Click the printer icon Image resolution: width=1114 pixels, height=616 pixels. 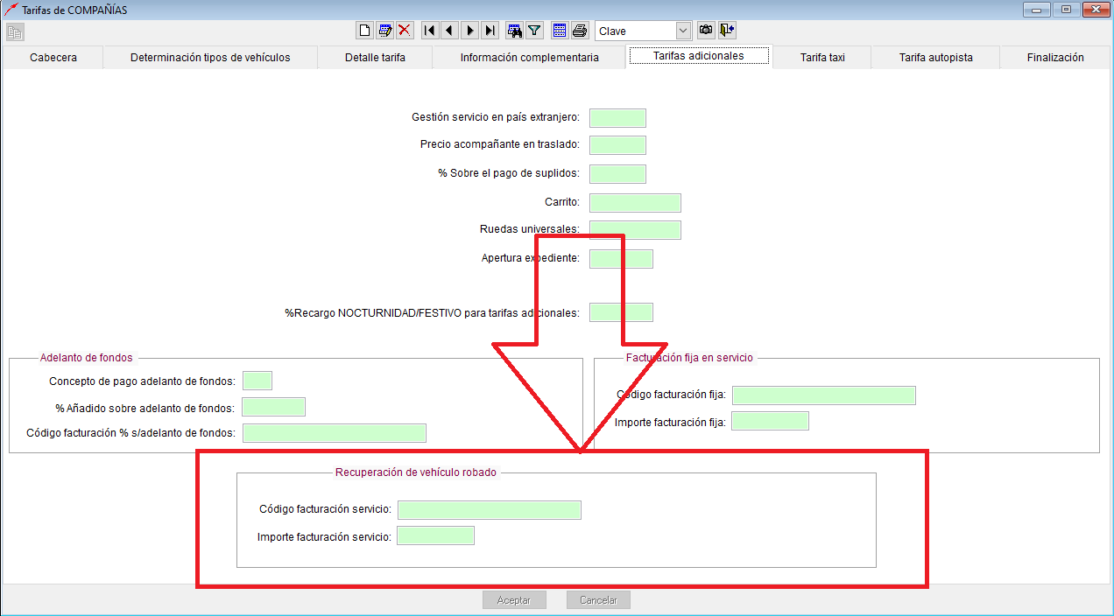click(x=580, y=31)
